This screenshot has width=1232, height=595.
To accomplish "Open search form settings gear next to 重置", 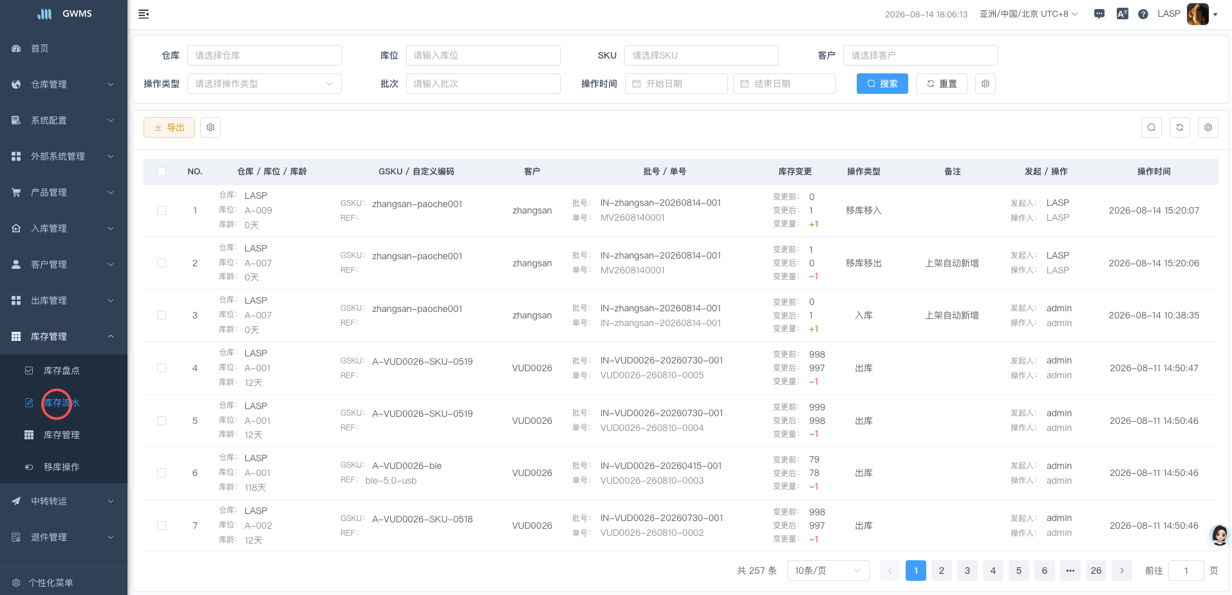I will (x=985, y=84).
